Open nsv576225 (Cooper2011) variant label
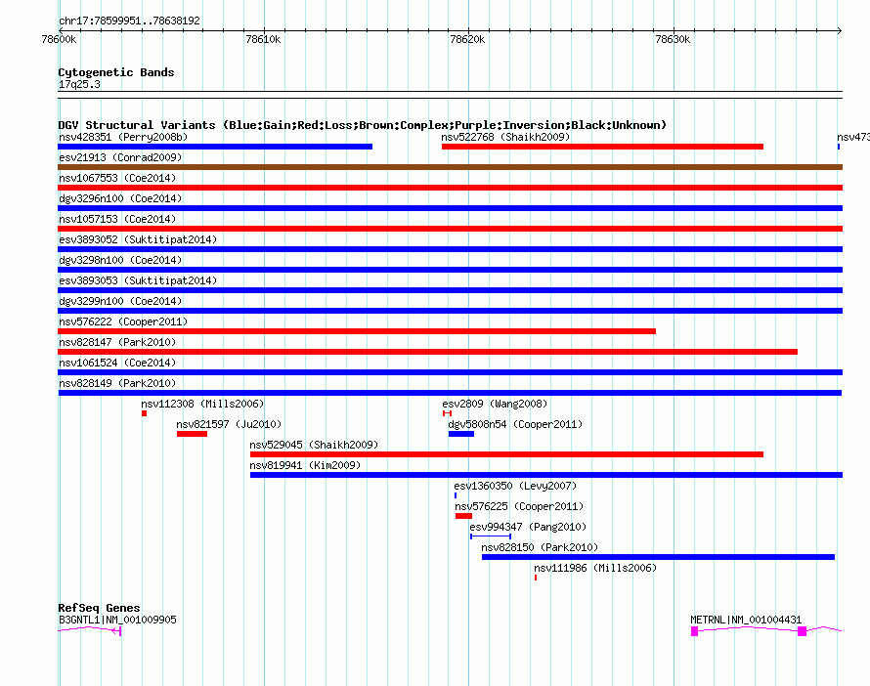 tap(519, 506)
